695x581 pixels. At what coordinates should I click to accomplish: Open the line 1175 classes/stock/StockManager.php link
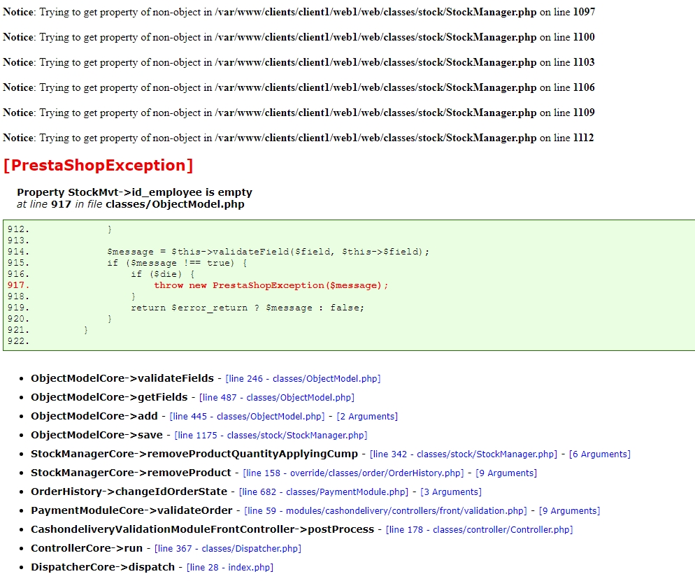coord(271,436)
